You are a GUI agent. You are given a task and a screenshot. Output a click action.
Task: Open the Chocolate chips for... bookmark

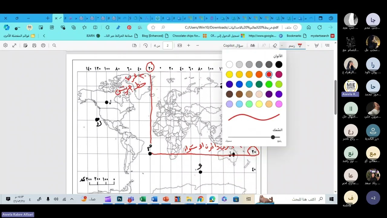pos(190,36)
